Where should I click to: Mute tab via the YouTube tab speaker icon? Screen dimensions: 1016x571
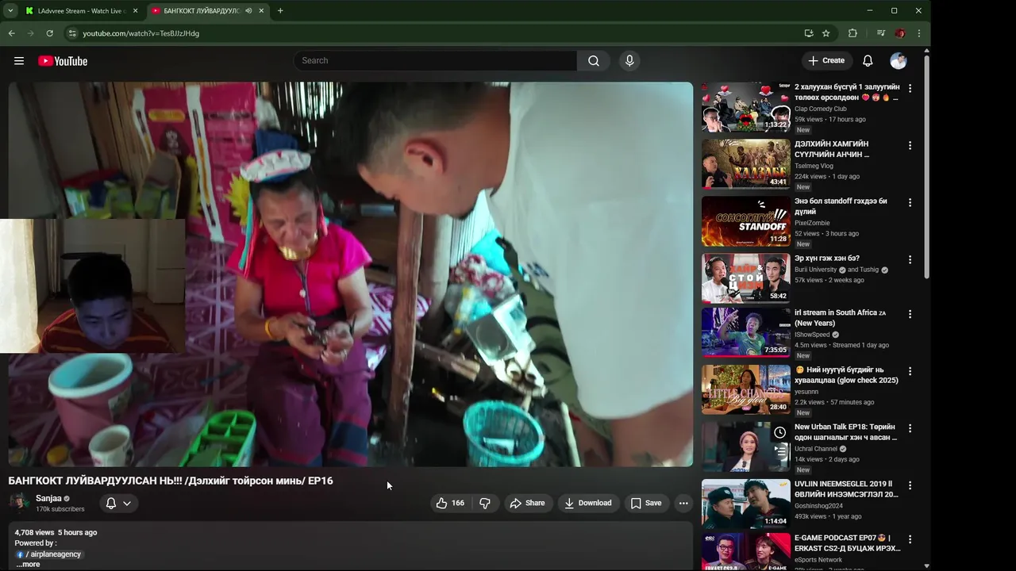[x=248, y=11]
